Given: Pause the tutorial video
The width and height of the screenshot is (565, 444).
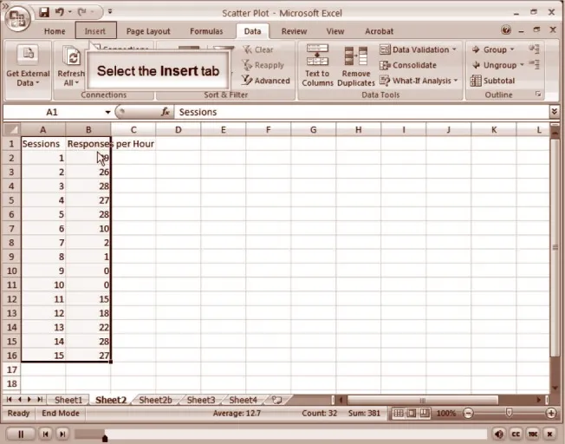Looking at the screenshot, I should [21, 434].
